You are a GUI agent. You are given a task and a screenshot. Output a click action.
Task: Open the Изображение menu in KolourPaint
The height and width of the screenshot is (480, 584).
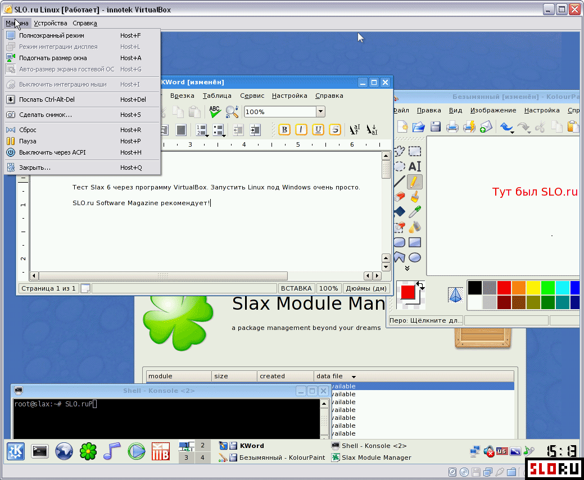point(493,110)
